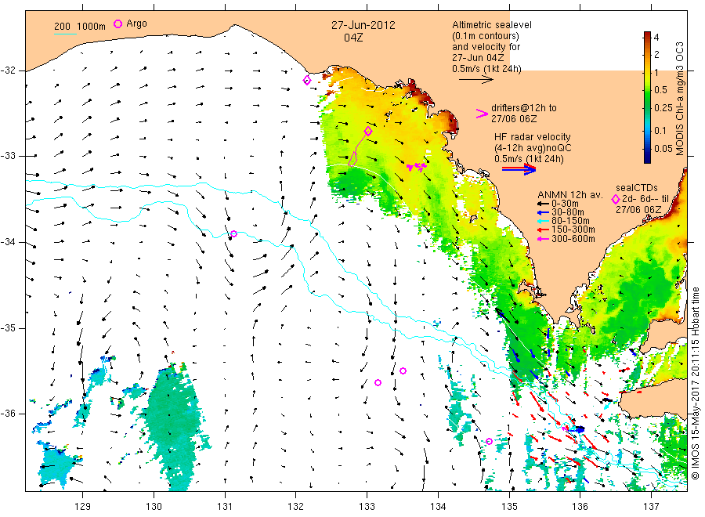This screenshot has height=517, width=705.
Task: Click the '(0.1m contours)' text
Action: [x=486, y=36]
